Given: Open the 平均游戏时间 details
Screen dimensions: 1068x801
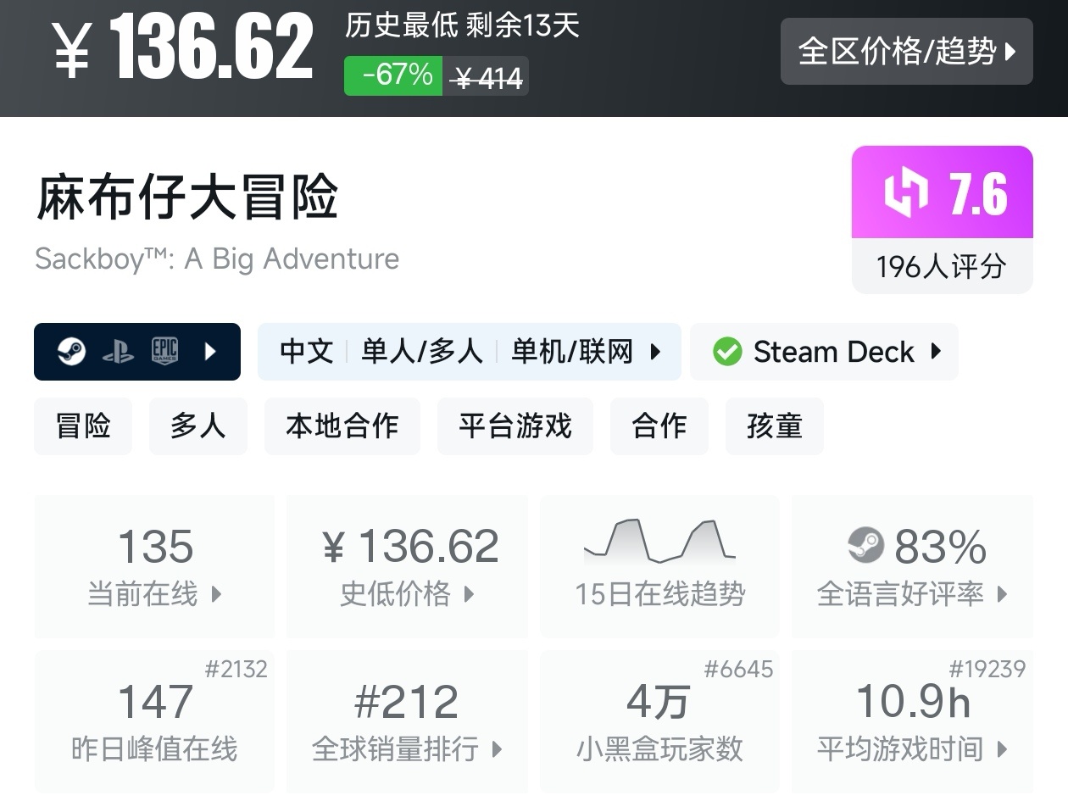Looking at the screenshot, I should (912, 721).
